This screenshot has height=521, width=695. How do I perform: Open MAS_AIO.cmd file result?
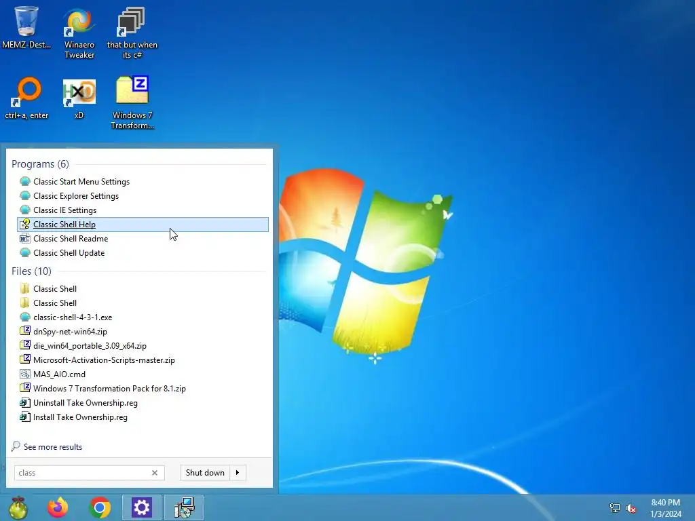[143, 374]
